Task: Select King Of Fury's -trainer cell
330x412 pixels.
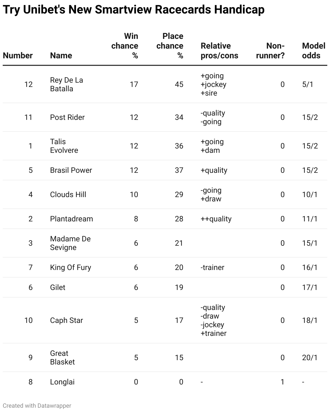Action: pyautogui.click(x=212, y=268)
